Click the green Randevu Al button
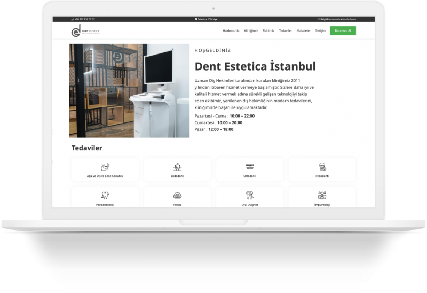The height and width of the screenshot is (293, 427). tap(343, 31)
